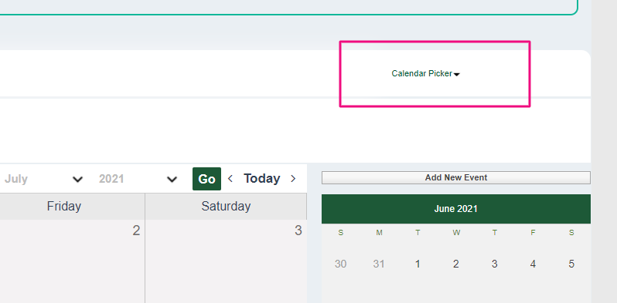Viewport: 617px width, 303px height.
Task: Open the Calendar Picker dropdown
Action: [x=425, y=73]
